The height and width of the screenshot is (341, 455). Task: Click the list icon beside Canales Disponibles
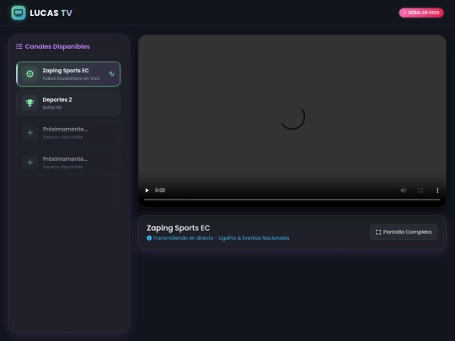pyautogui.click(x=19, y=46)
